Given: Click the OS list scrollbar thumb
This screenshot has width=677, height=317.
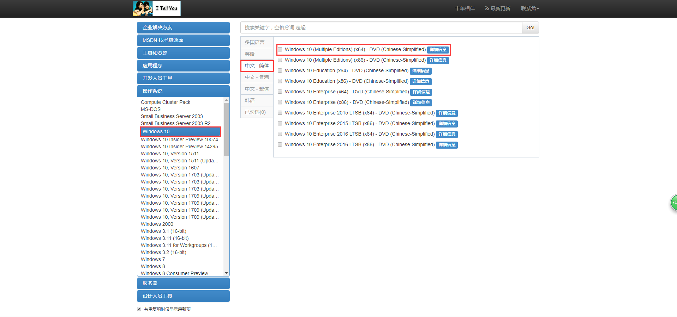Looking at the screenshot, I should (x=226, y=129).
